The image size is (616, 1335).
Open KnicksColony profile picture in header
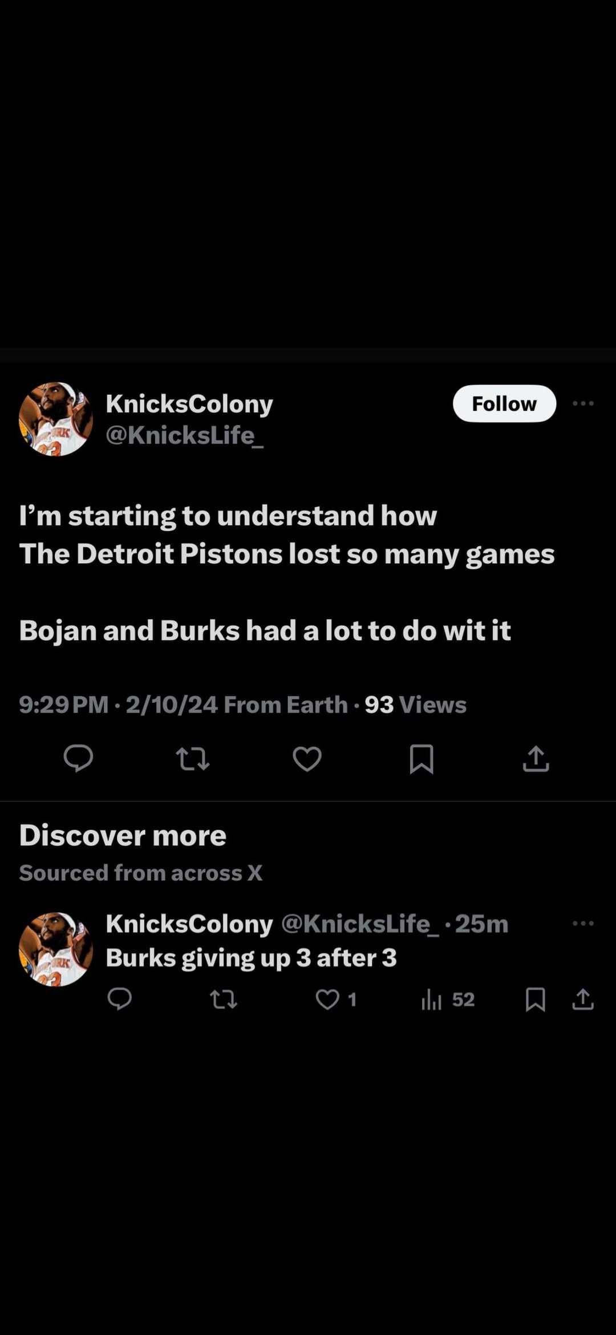click(x=56, y=419)
